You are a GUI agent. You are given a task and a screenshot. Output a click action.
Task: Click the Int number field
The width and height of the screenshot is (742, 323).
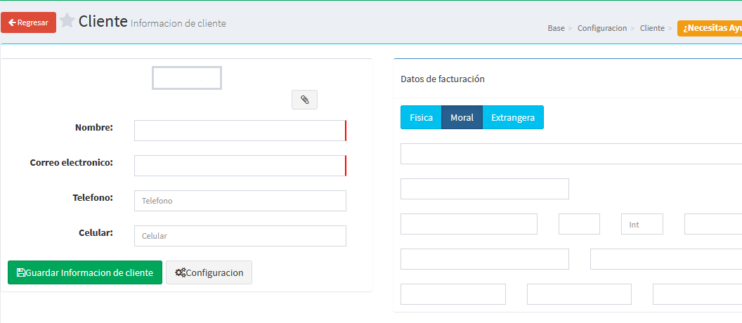coord(642,225)
